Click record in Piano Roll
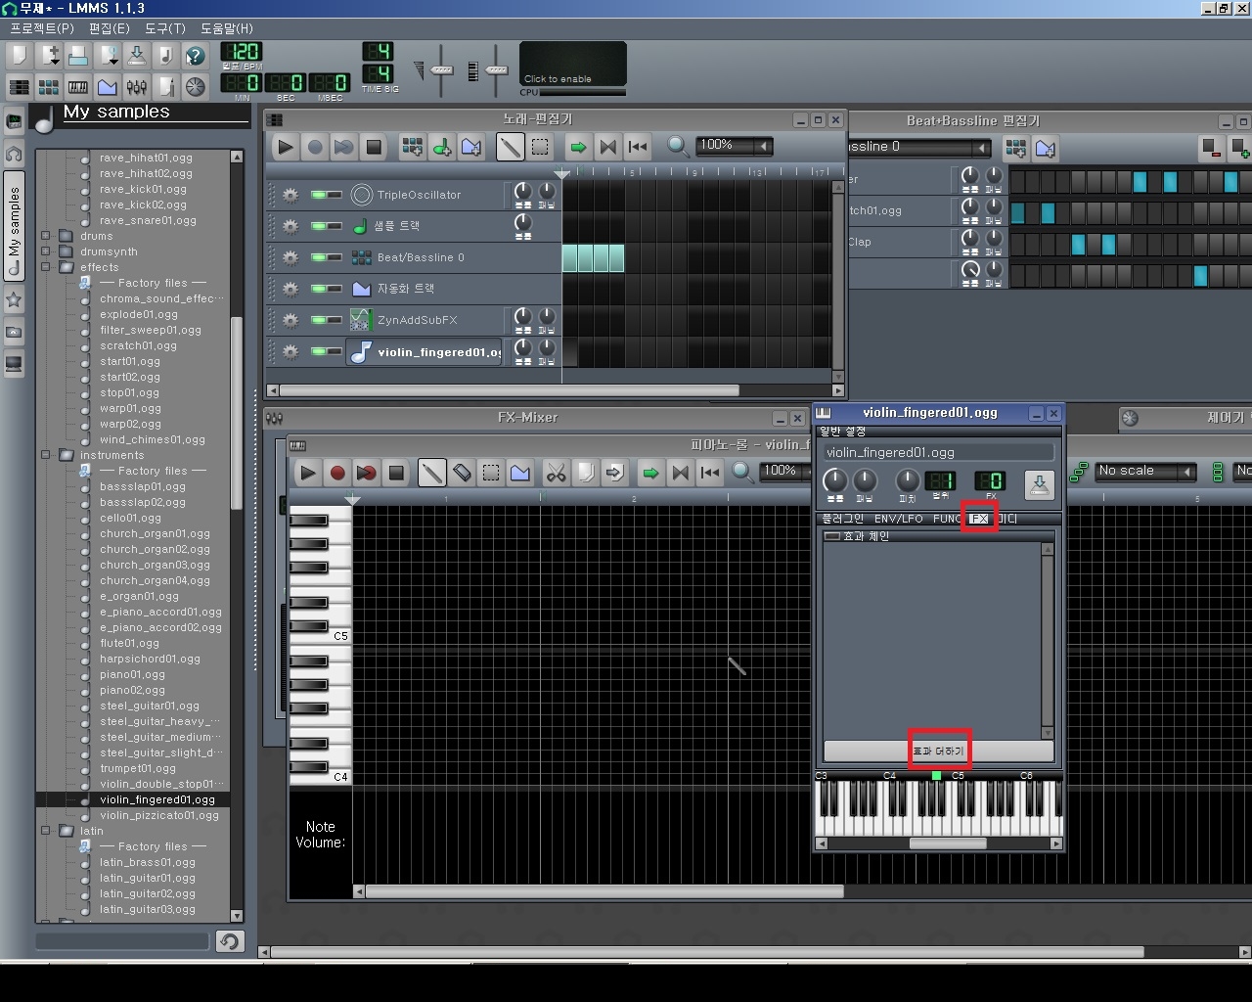Screen dimensions: 1252x1002 (336, 473)
